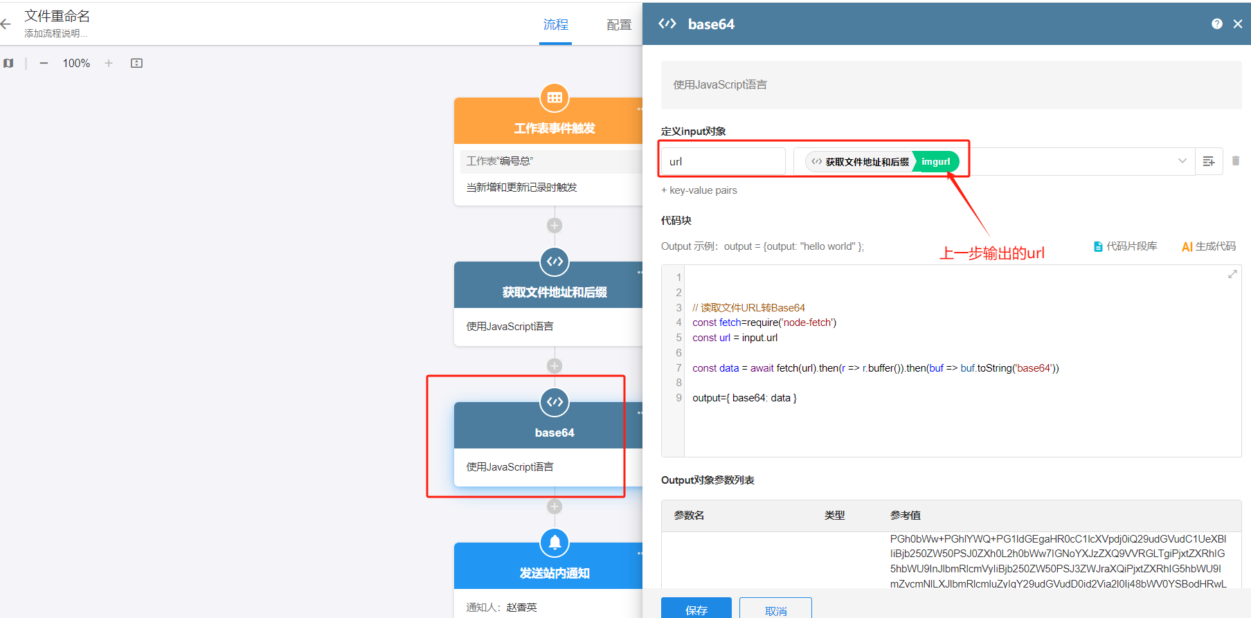1251x618 pixels.
Task: Open help for base64 panel
Action: coord(1217,24)
